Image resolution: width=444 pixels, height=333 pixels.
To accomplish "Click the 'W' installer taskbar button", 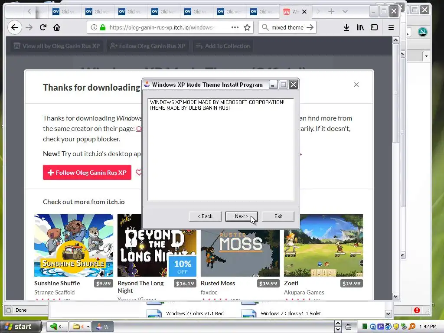I will (x=102, y=326).
